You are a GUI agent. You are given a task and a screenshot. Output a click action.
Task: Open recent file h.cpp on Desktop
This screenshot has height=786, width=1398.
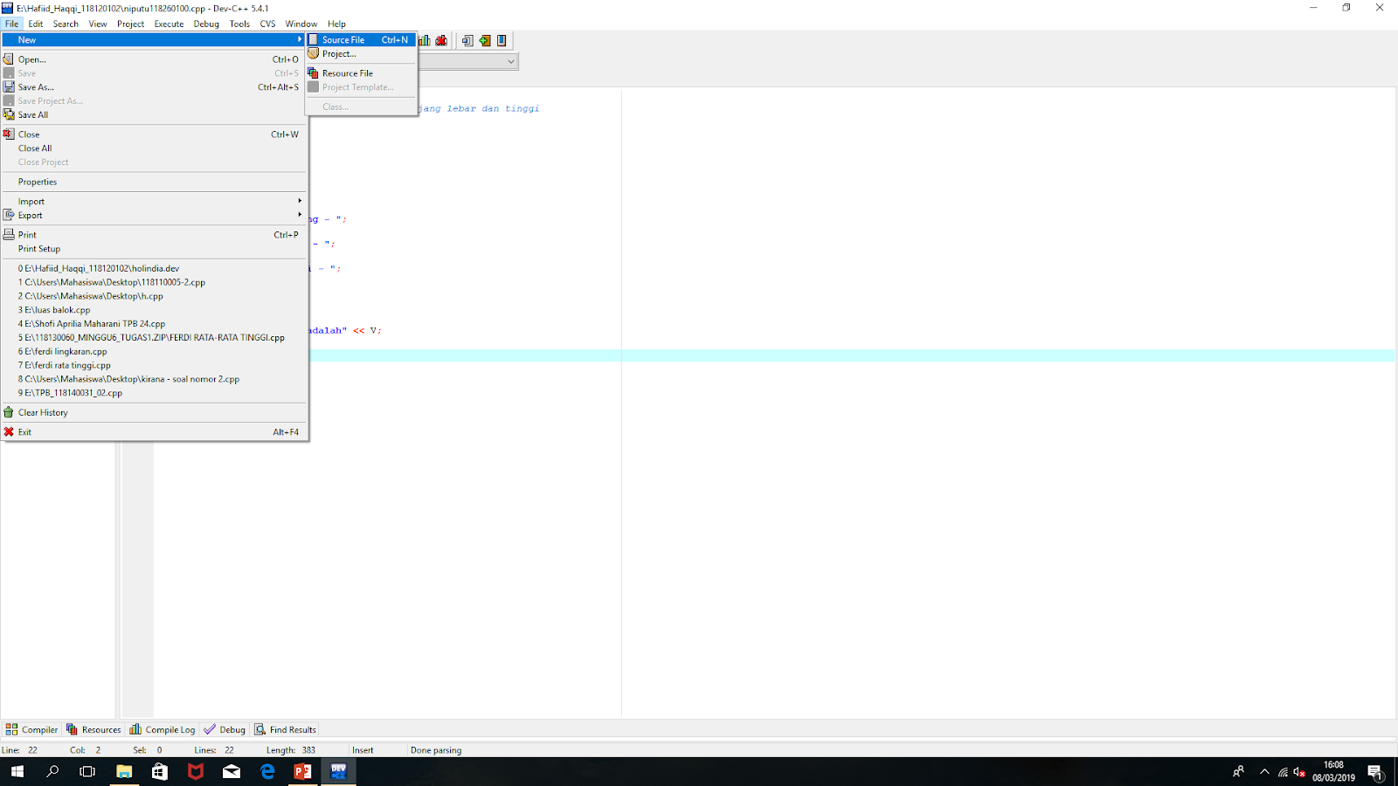[x=154, y=296]
